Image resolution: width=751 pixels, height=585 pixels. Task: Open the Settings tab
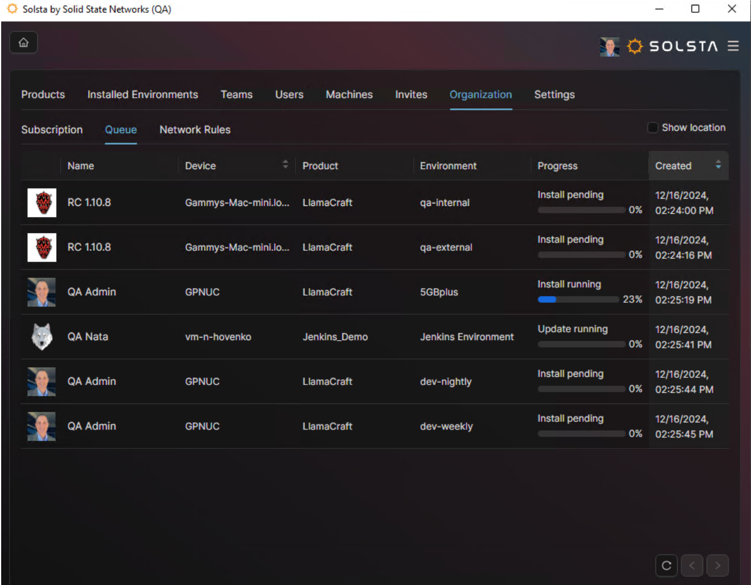(555, 95)
